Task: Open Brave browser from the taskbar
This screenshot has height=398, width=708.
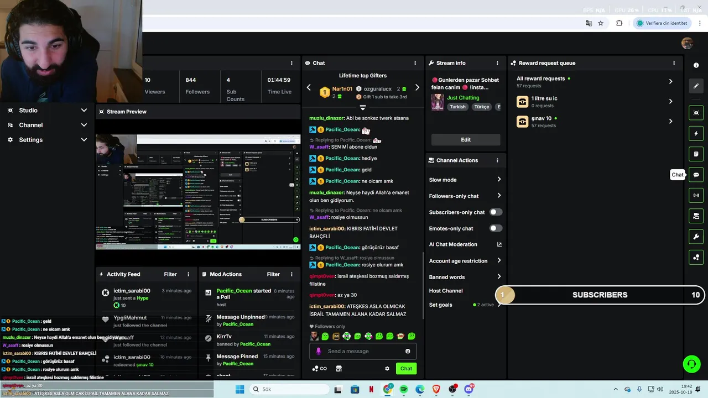Action: [436, 389]
